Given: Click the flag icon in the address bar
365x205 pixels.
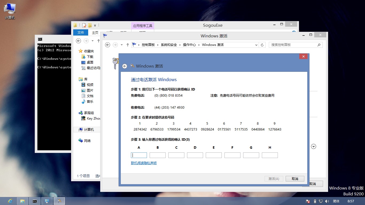Looking at the screenshot, I should pos(134,45).
